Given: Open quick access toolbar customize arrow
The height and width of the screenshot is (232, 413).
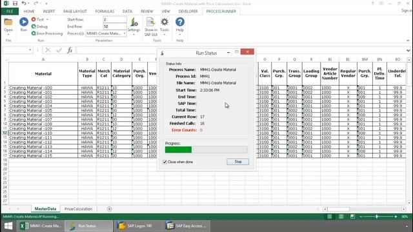Looking at the screenshot, I should tap(46, 4).
